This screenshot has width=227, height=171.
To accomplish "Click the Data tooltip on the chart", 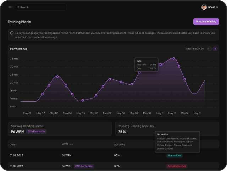I will point(146,64).
